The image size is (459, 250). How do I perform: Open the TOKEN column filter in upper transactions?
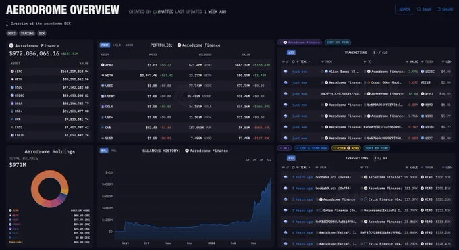[423, 62]
